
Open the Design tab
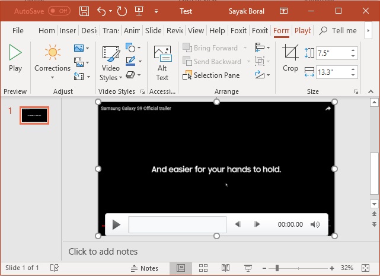click(89, 31)
